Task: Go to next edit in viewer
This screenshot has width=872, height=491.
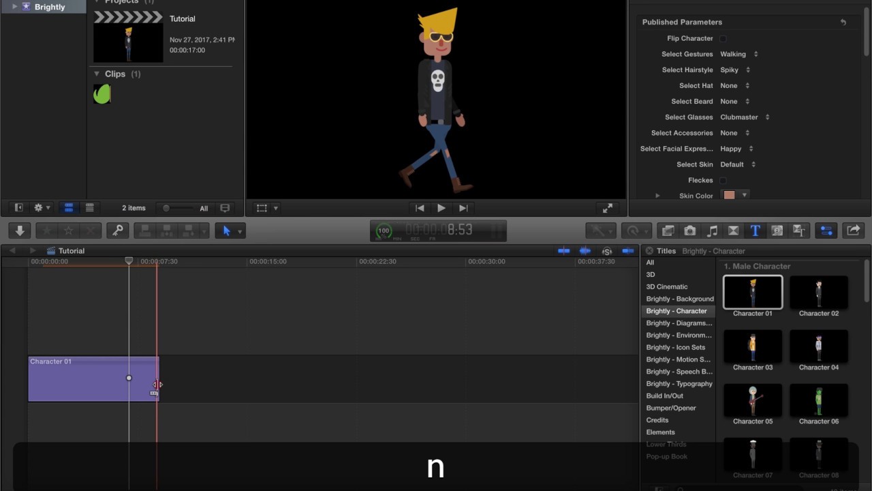Action: [x=463, y=208]
